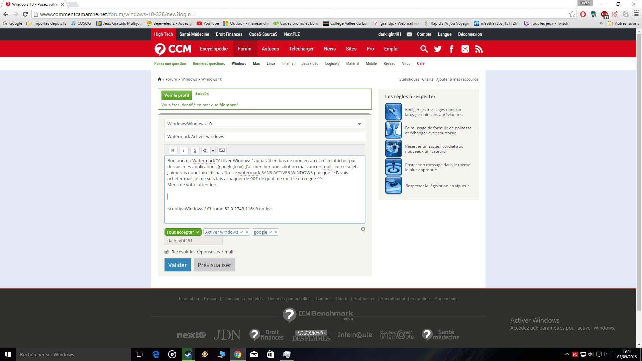Launch Microsoft Edge from taskbar
This screenshot has width=642, height=361.
point(156,354)
